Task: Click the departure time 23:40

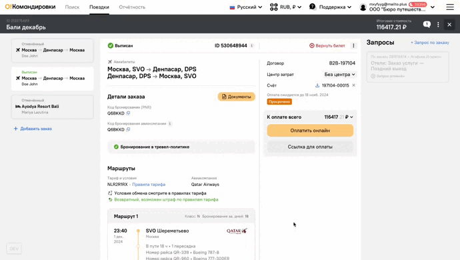Action: 120,231
